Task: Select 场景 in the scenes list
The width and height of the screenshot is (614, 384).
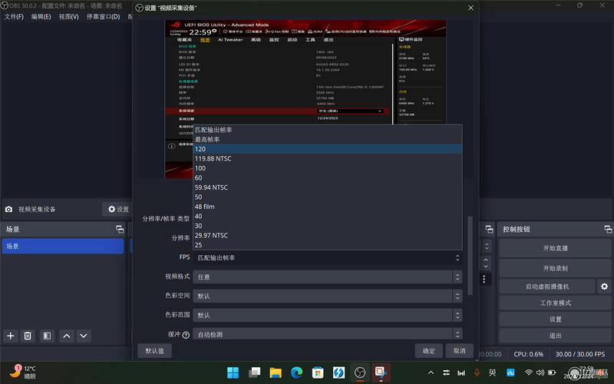Action: (63, 246)
